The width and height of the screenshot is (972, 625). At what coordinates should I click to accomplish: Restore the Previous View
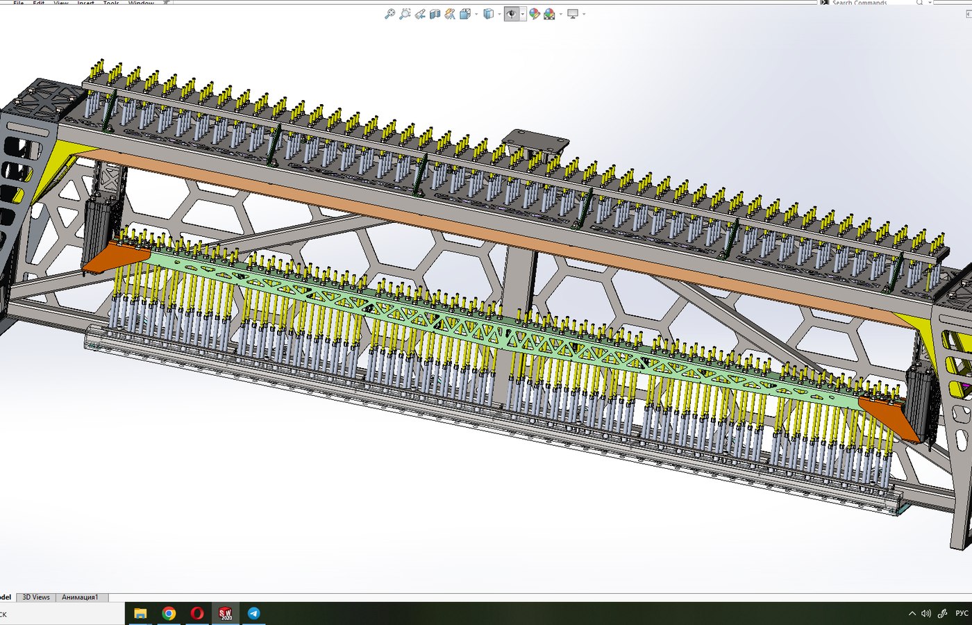[420, 14]
